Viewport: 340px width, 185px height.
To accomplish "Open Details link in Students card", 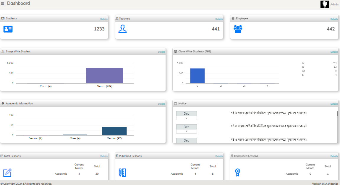I will [104, 19].
